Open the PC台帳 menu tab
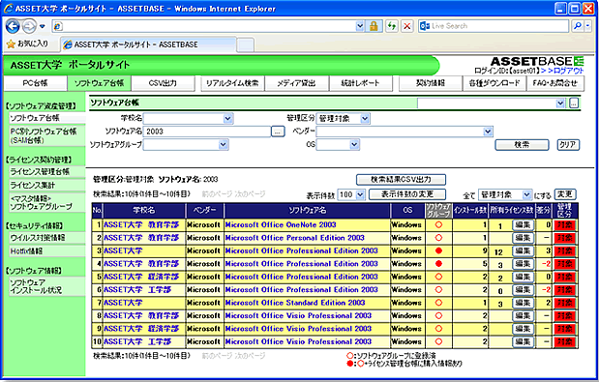599x382 pixels. coord(35,83)
